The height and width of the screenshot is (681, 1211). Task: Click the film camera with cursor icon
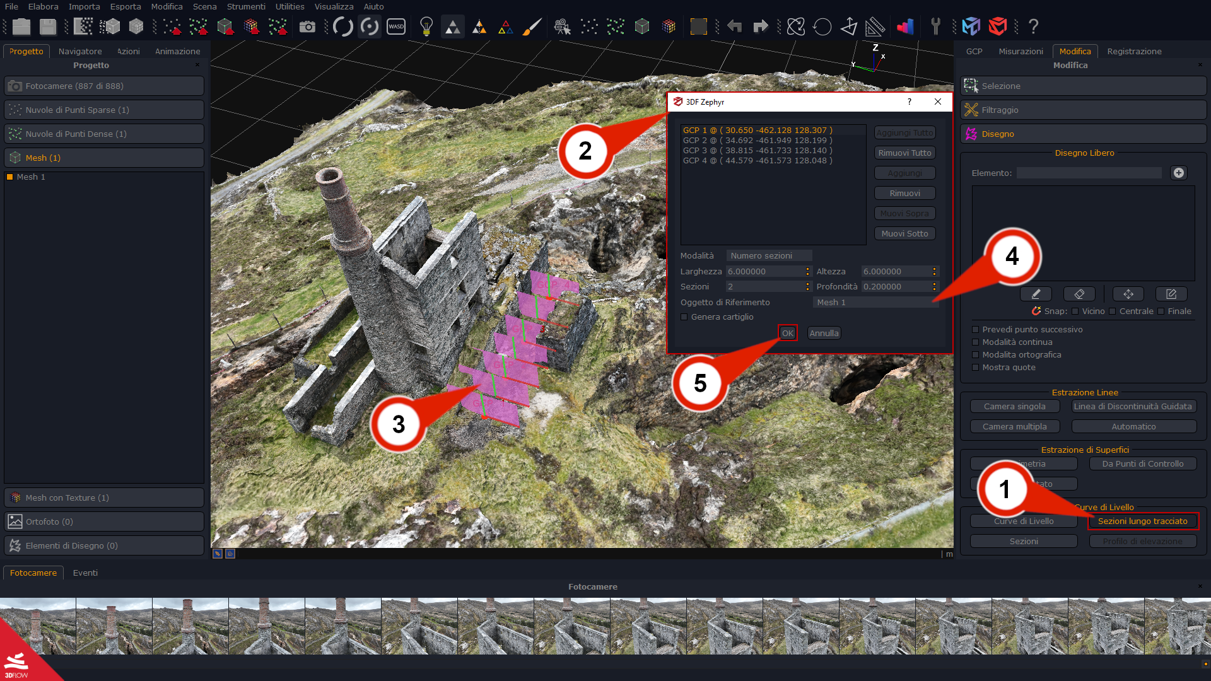click(561, 26)
